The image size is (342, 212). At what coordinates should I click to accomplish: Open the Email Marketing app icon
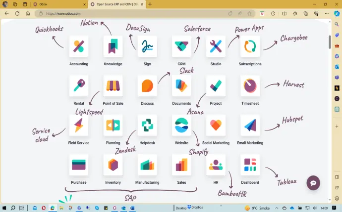(x=250, y=125)
